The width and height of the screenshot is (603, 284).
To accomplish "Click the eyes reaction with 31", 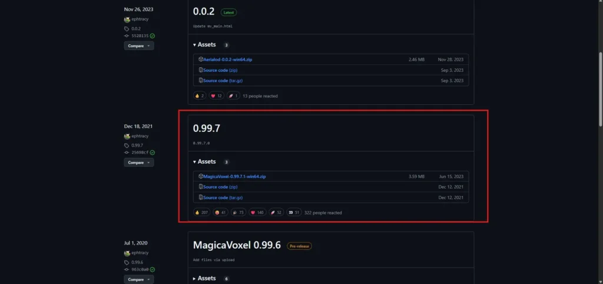I will (x=294, y=212).
